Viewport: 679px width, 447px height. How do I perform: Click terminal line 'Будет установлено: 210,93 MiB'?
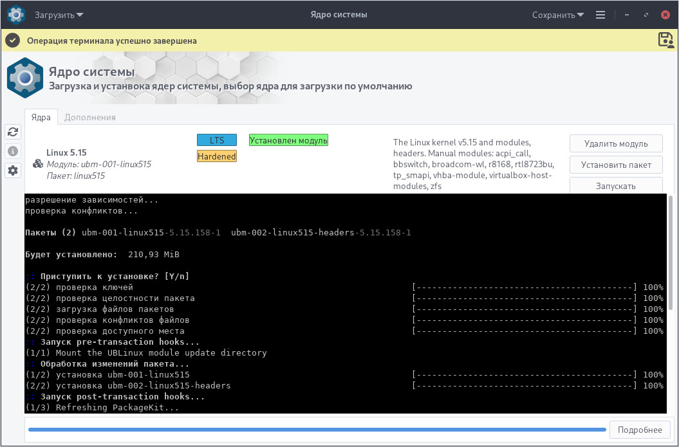[x=102, y=255]
